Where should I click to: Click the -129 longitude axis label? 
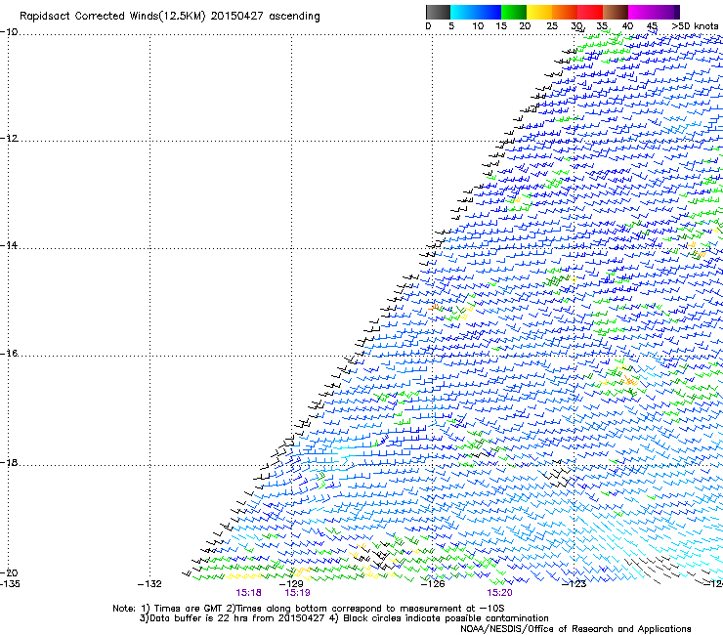point(291,584)
